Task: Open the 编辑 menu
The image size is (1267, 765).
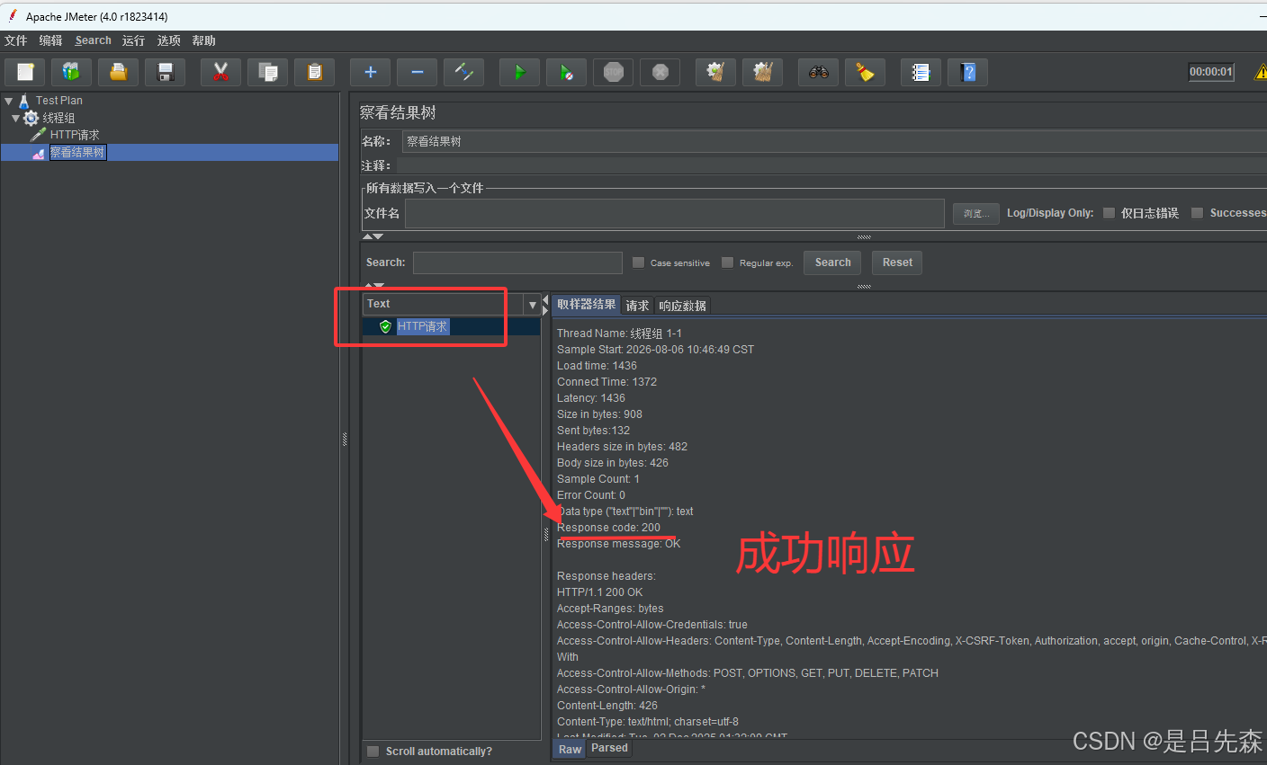Action: 51,40
